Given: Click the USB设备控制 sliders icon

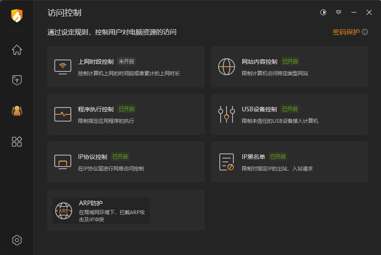Looking at the screenshot, I should pyautogui.click(x=227, y=114).
